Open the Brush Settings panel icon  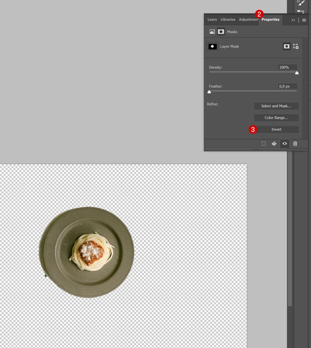[x=300, y=3]
